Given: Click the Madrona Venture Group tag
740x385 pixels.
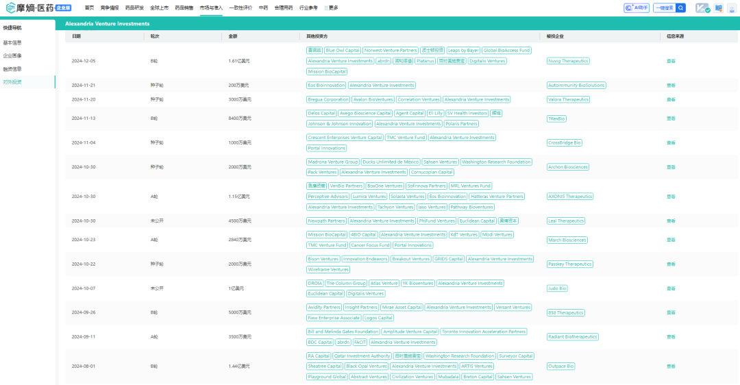Looking at the screenshot, I should coord(333,162).
